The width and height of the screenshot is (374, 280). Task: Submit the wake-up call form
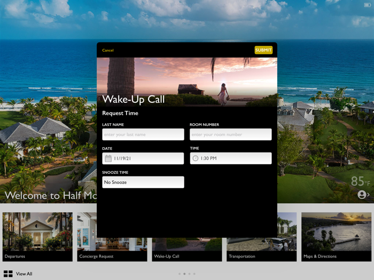[263, 50]
